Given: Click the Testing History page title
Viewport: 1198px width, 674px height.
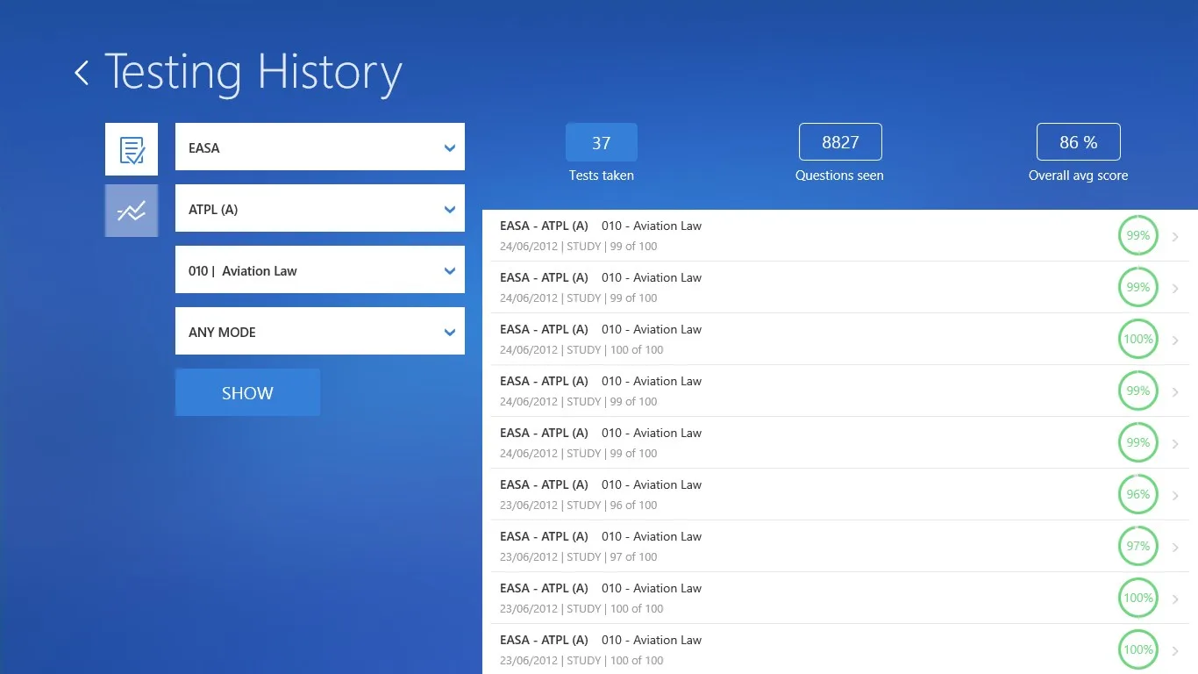Looking at the screenshot, I should pos(253,73).
